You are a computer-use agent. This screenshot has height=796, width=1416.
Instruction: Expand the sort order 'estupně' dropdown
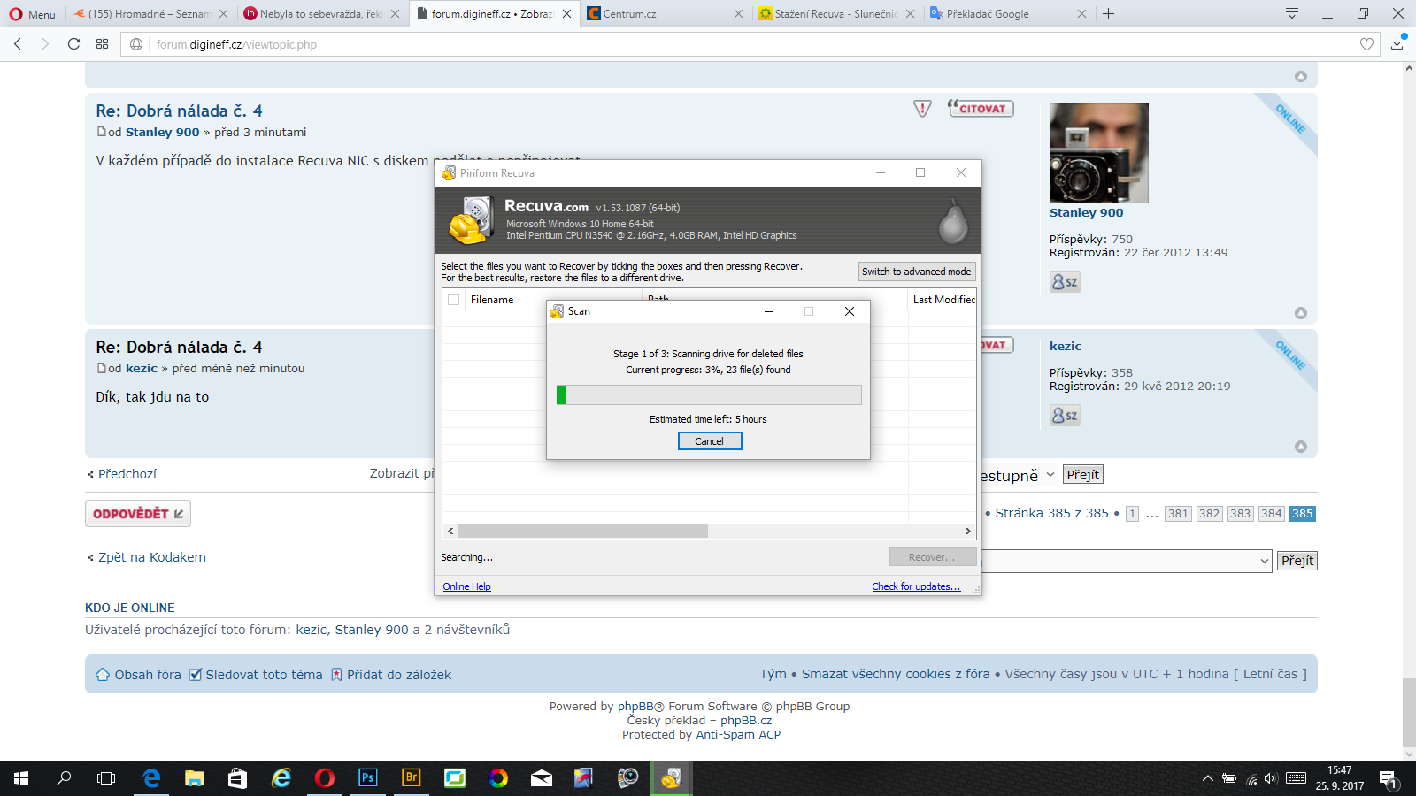tap(1018, 475)
